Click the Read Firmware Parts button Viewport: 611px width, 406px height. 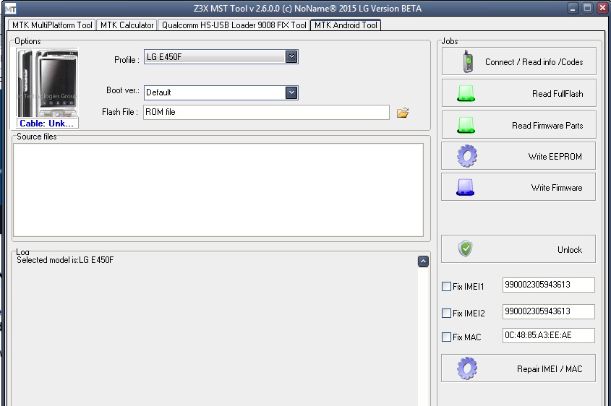[x=519, y=125]
